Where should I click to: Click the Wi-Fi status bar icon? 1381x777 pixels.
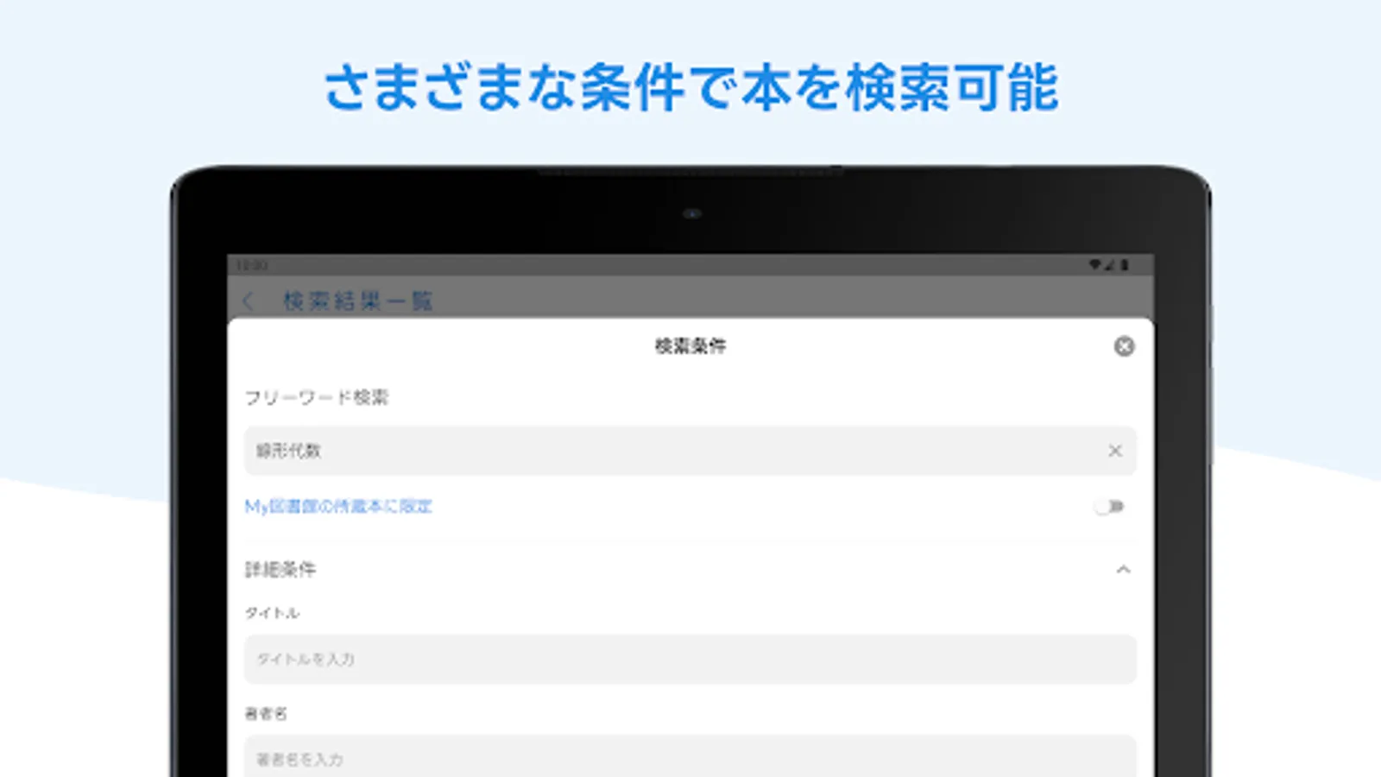[x=1094, y=265]
